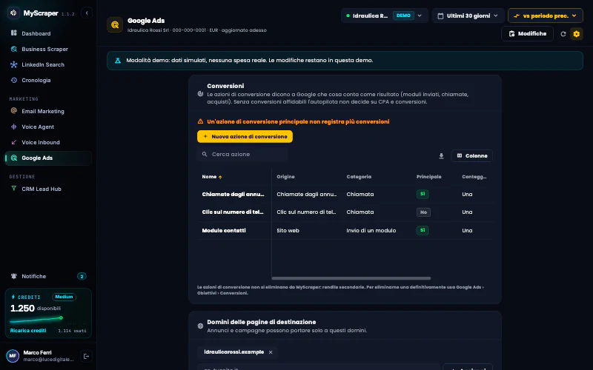Click the notifications bell icon
Screen dimensions: 593x370
pyautogui.click(x=14, y=276)
